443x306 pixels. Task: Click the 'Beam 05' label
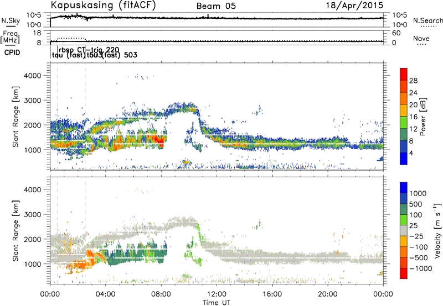[x=216, y=6]
